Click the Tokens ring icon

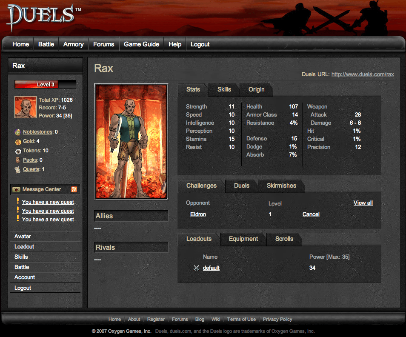pos(18,151)
